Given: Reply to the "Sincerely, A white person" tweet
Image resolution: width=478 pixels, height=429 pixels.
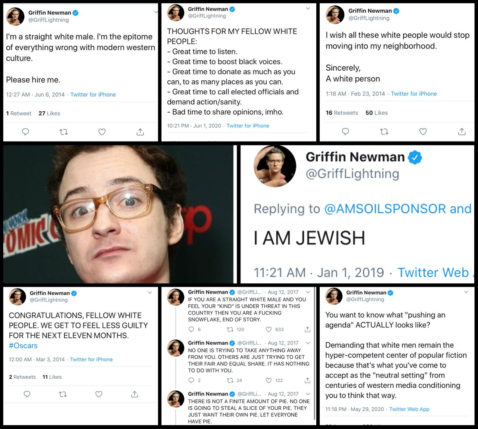Looking at the screenshot, I should click(x=345, y=131).
